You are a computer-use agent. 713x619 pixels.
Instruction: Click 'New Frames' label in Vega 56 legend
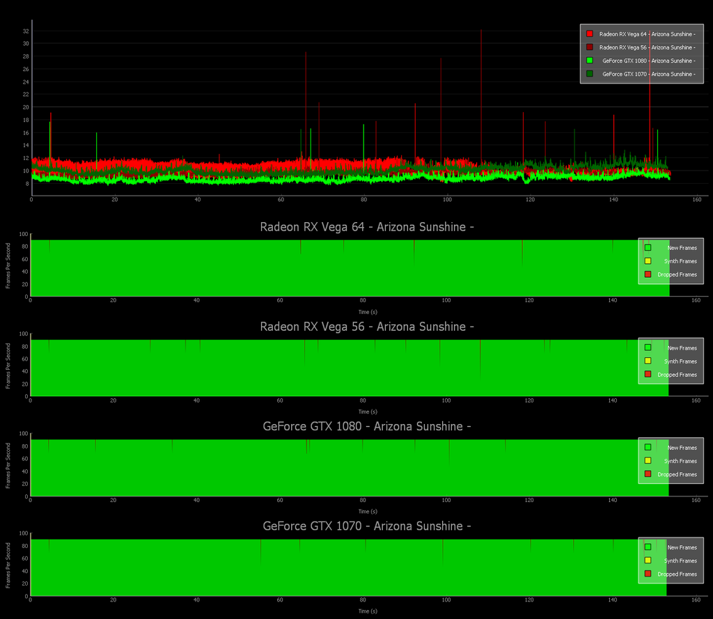point(682,348)
